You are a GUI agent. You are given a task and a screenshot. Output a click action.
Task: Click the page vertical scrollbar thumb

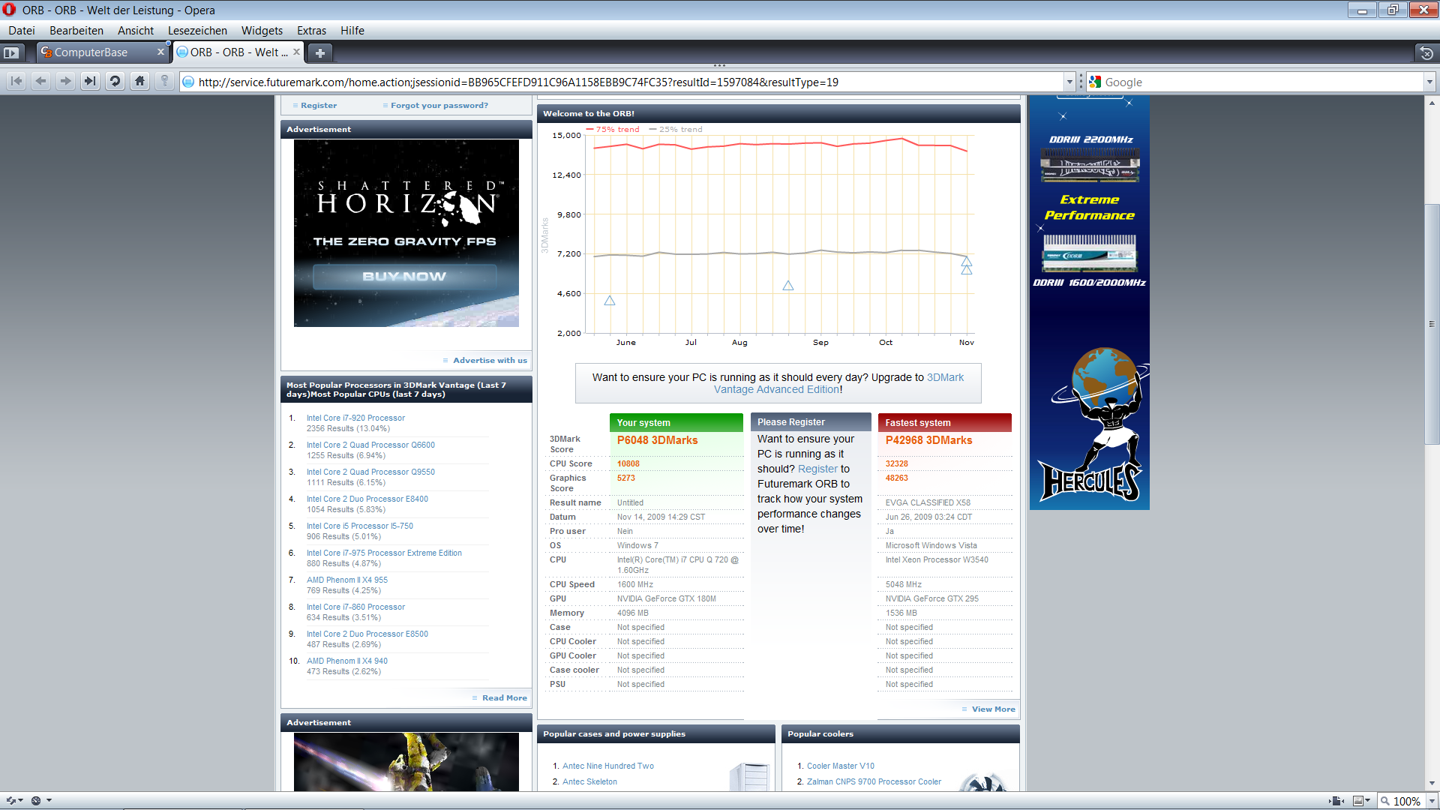(x=1431, y=324)
